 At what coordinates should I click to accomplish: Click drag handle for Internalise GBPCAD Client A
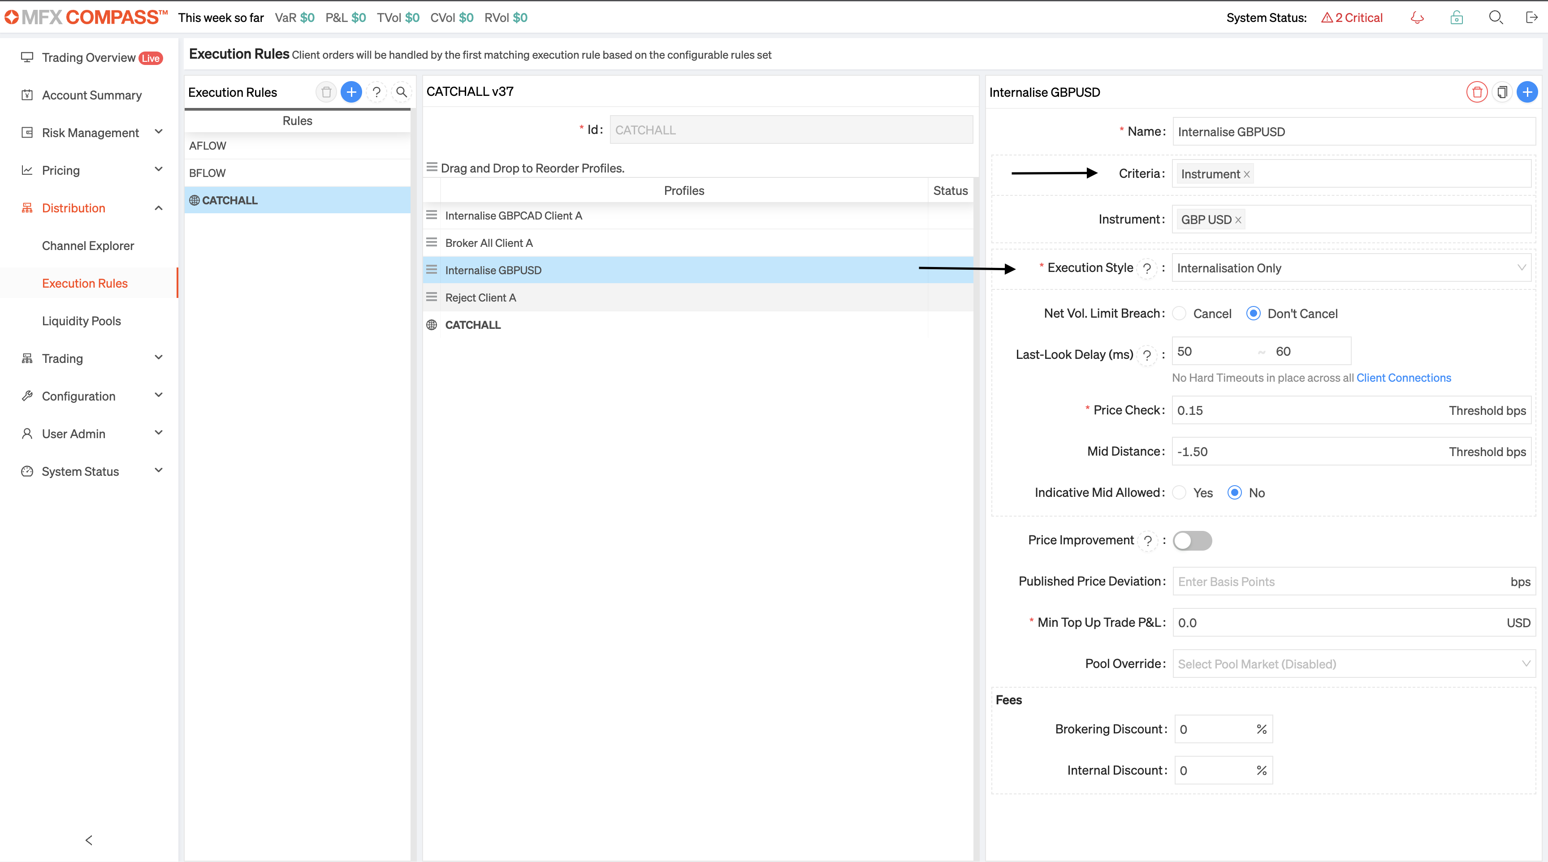(432, 215)
